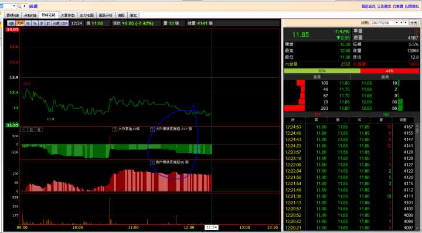Screen dimensions: 422x233
Task: Open the 威慶 stock name link
Action: coord(33,6)
